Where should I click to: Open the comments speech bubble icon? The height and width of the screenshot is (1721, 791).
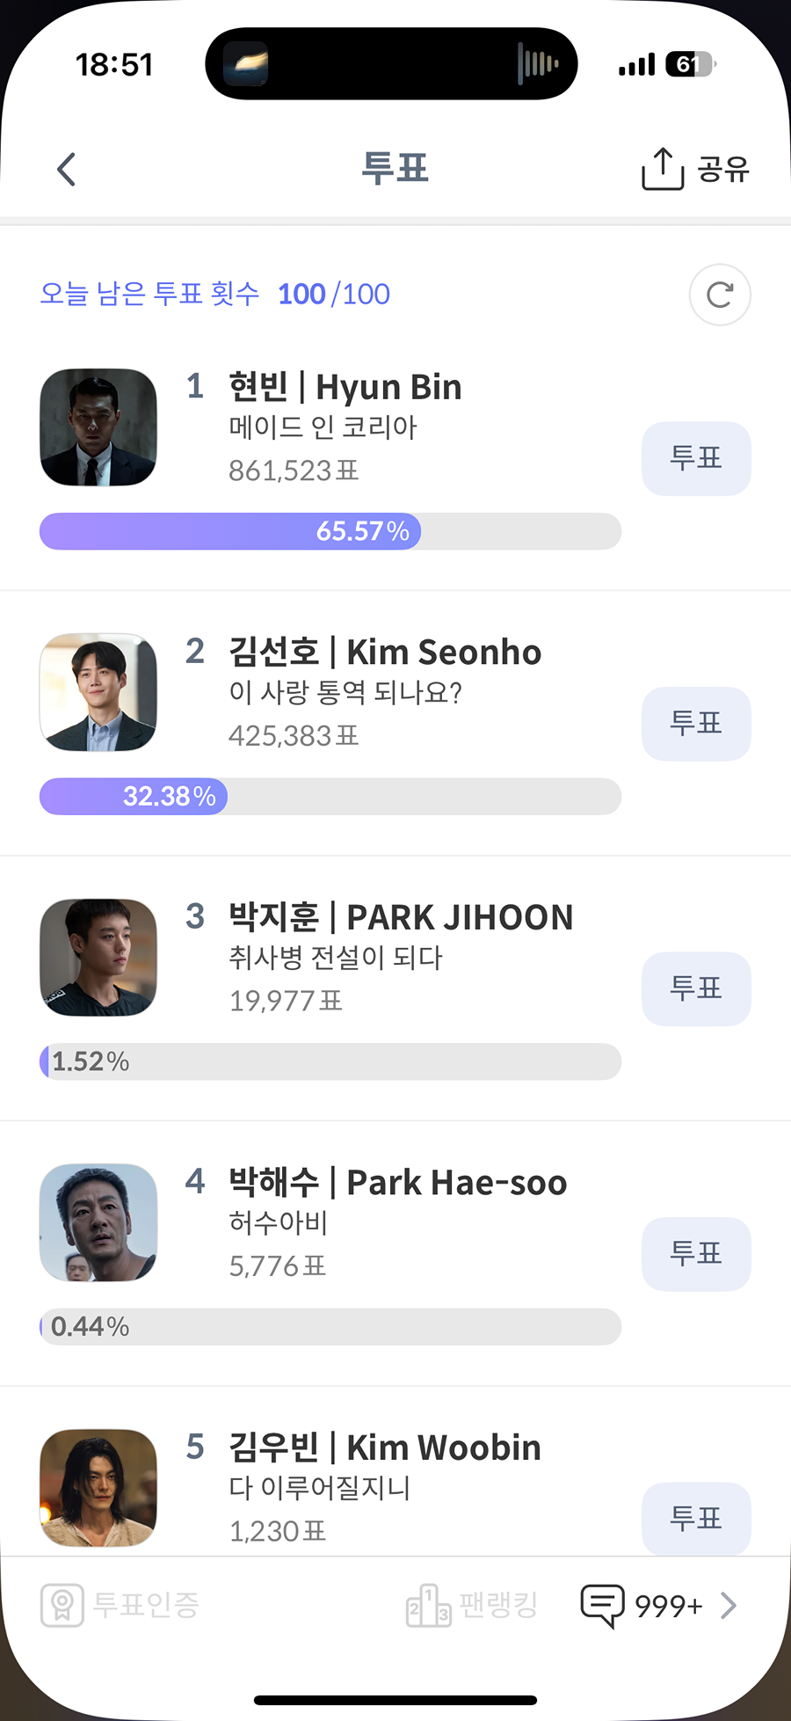click(x=603, y=1606)
